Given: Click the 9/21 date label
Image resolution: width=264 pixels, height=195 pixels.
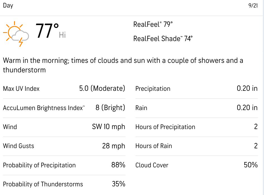Looking at the screenshot, I should (x=253, y=6).
